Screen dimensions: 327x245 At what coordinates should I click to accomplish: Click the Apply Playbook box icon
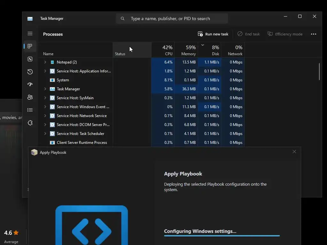34,152
